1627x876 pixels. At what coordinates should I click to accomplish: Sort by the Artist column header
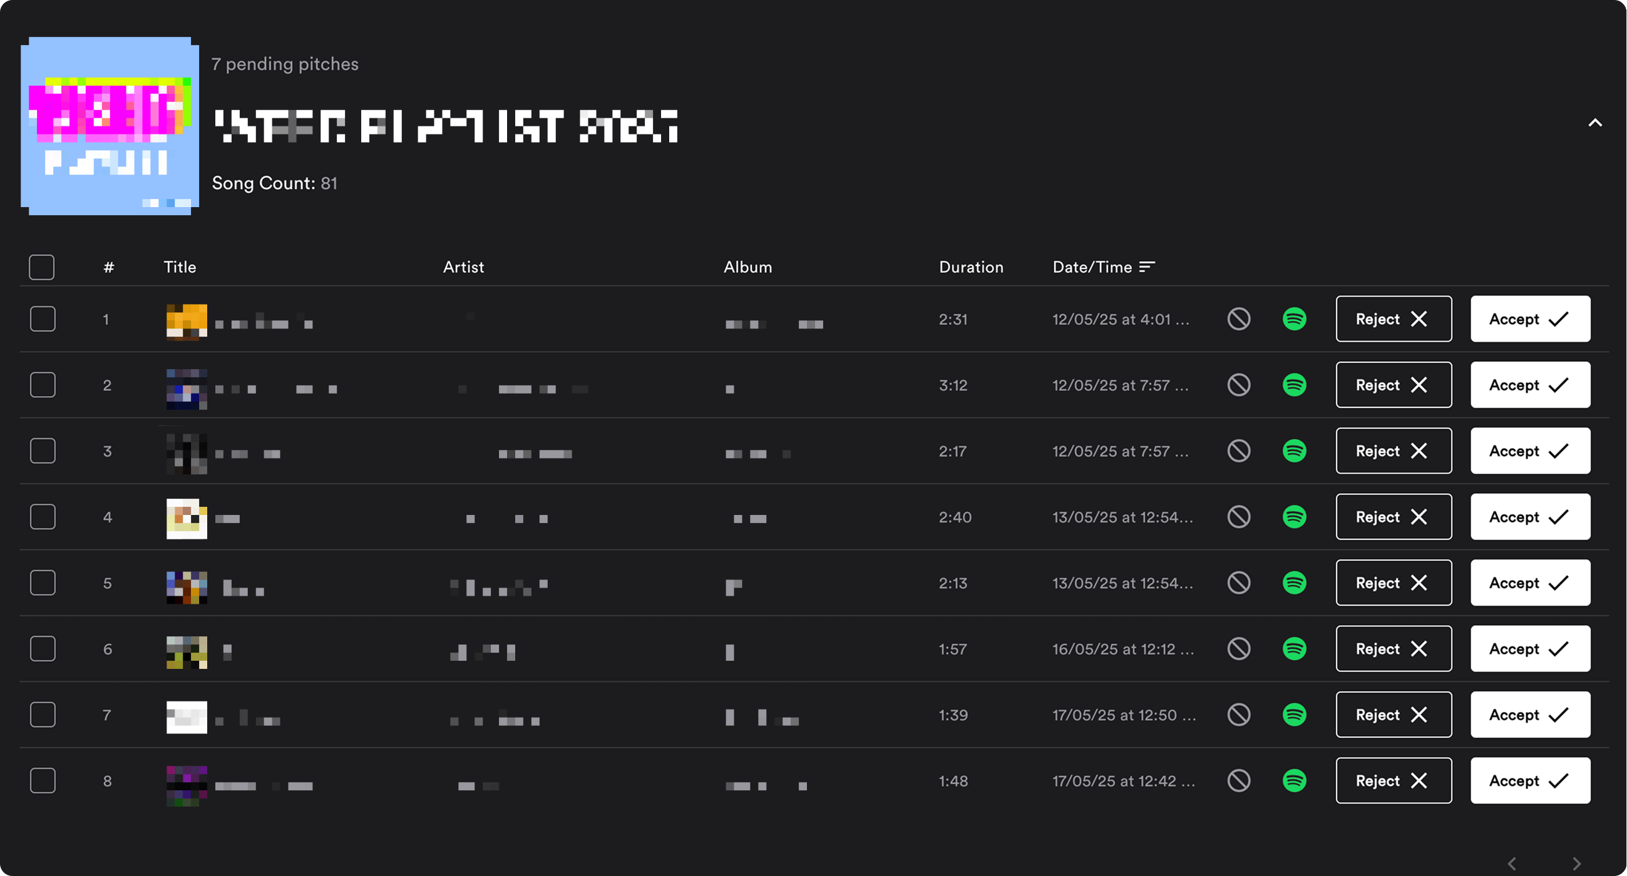[464, 267]
